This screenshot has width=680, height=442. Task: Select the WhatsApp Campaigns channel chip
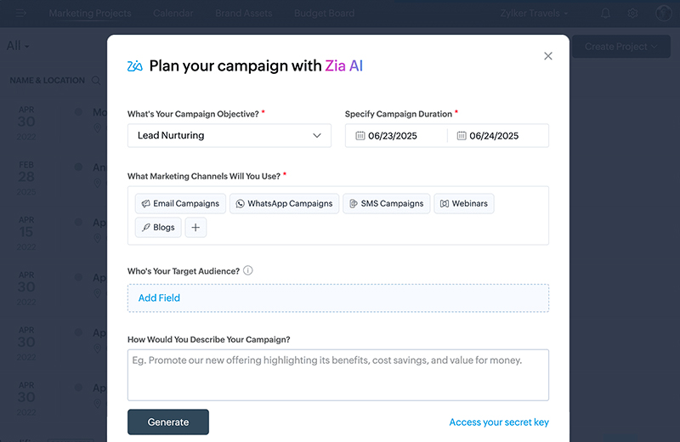coord(284,204)
